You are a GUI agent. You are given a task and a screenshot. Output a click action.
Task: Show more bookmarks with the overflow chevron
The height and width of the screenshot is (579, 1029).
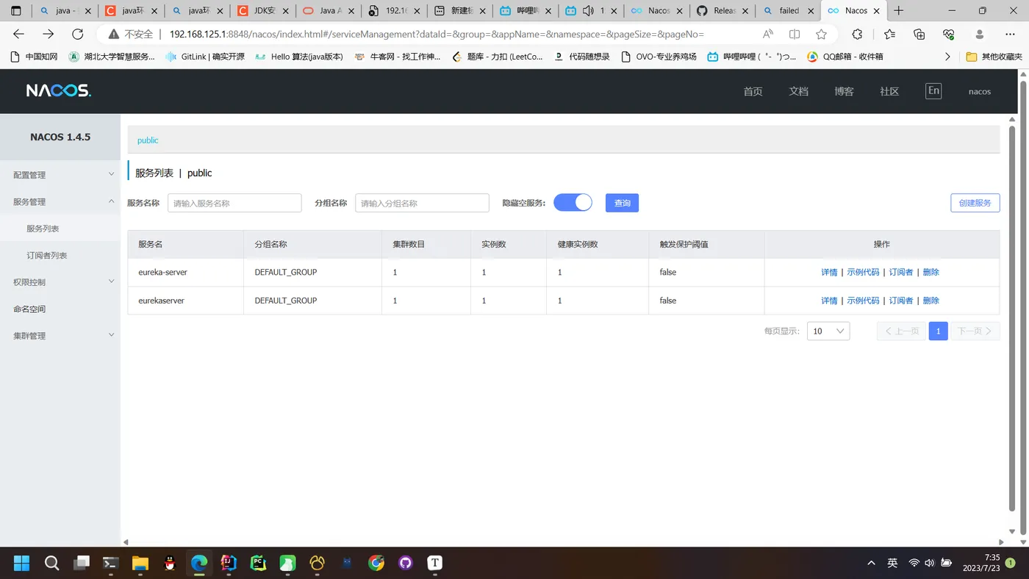[947, 57]
